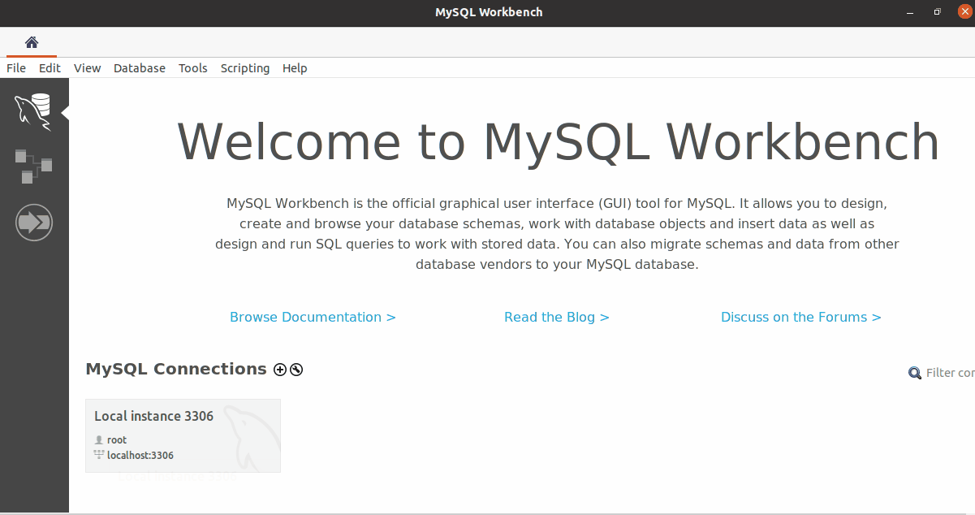Open manage connections wrench icon
The image size is (975, 515).
click(x=296, y=370)
